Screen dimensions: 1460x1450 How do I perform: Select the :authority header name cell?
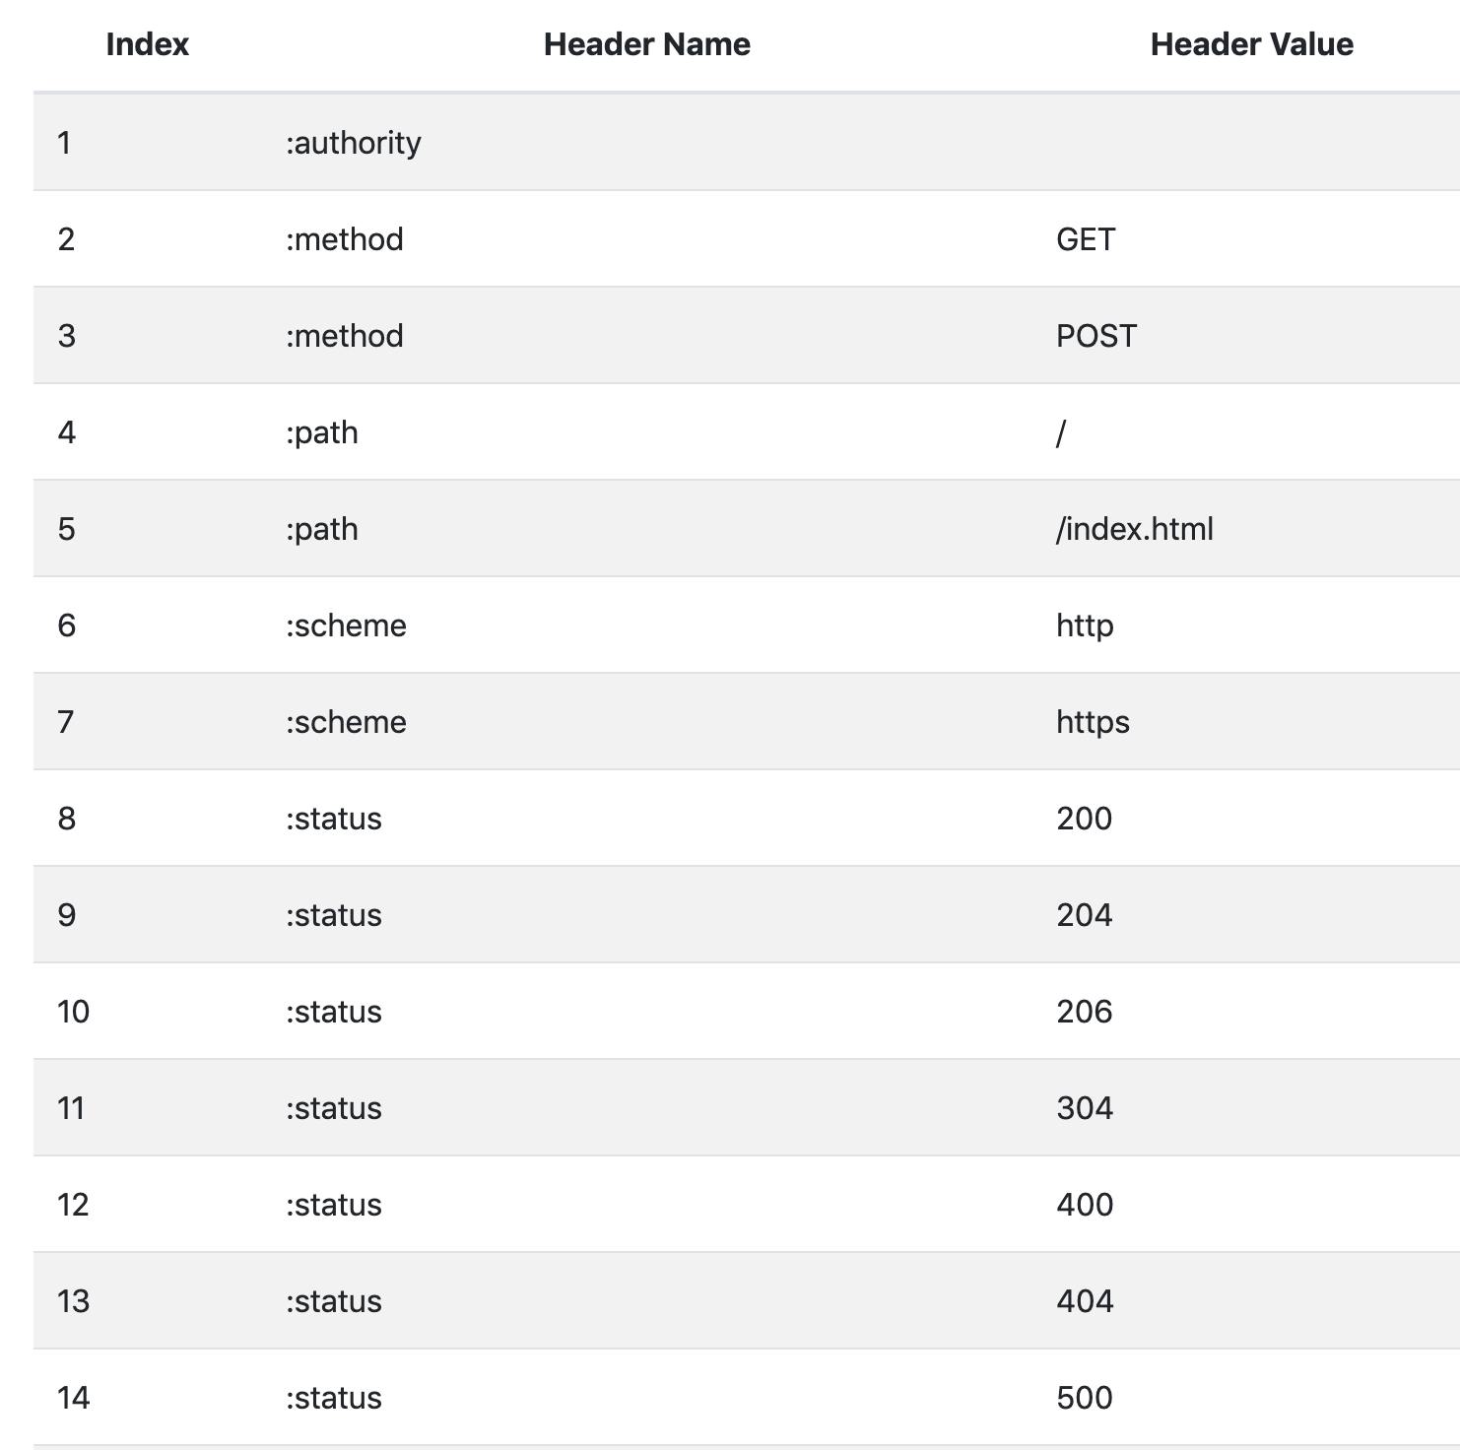(x=354, y=143)
